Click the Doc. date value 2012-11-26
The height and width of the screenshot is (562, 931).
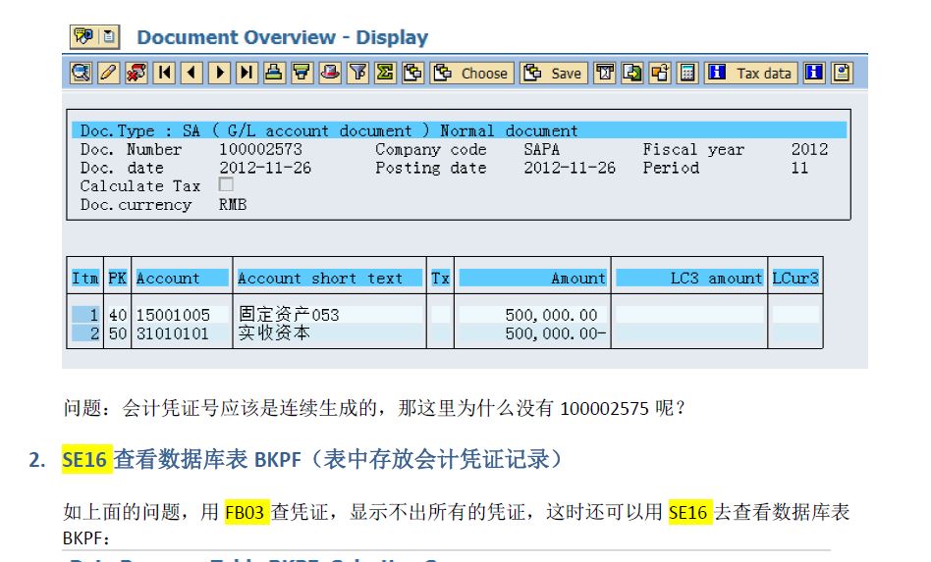[265, 168]
